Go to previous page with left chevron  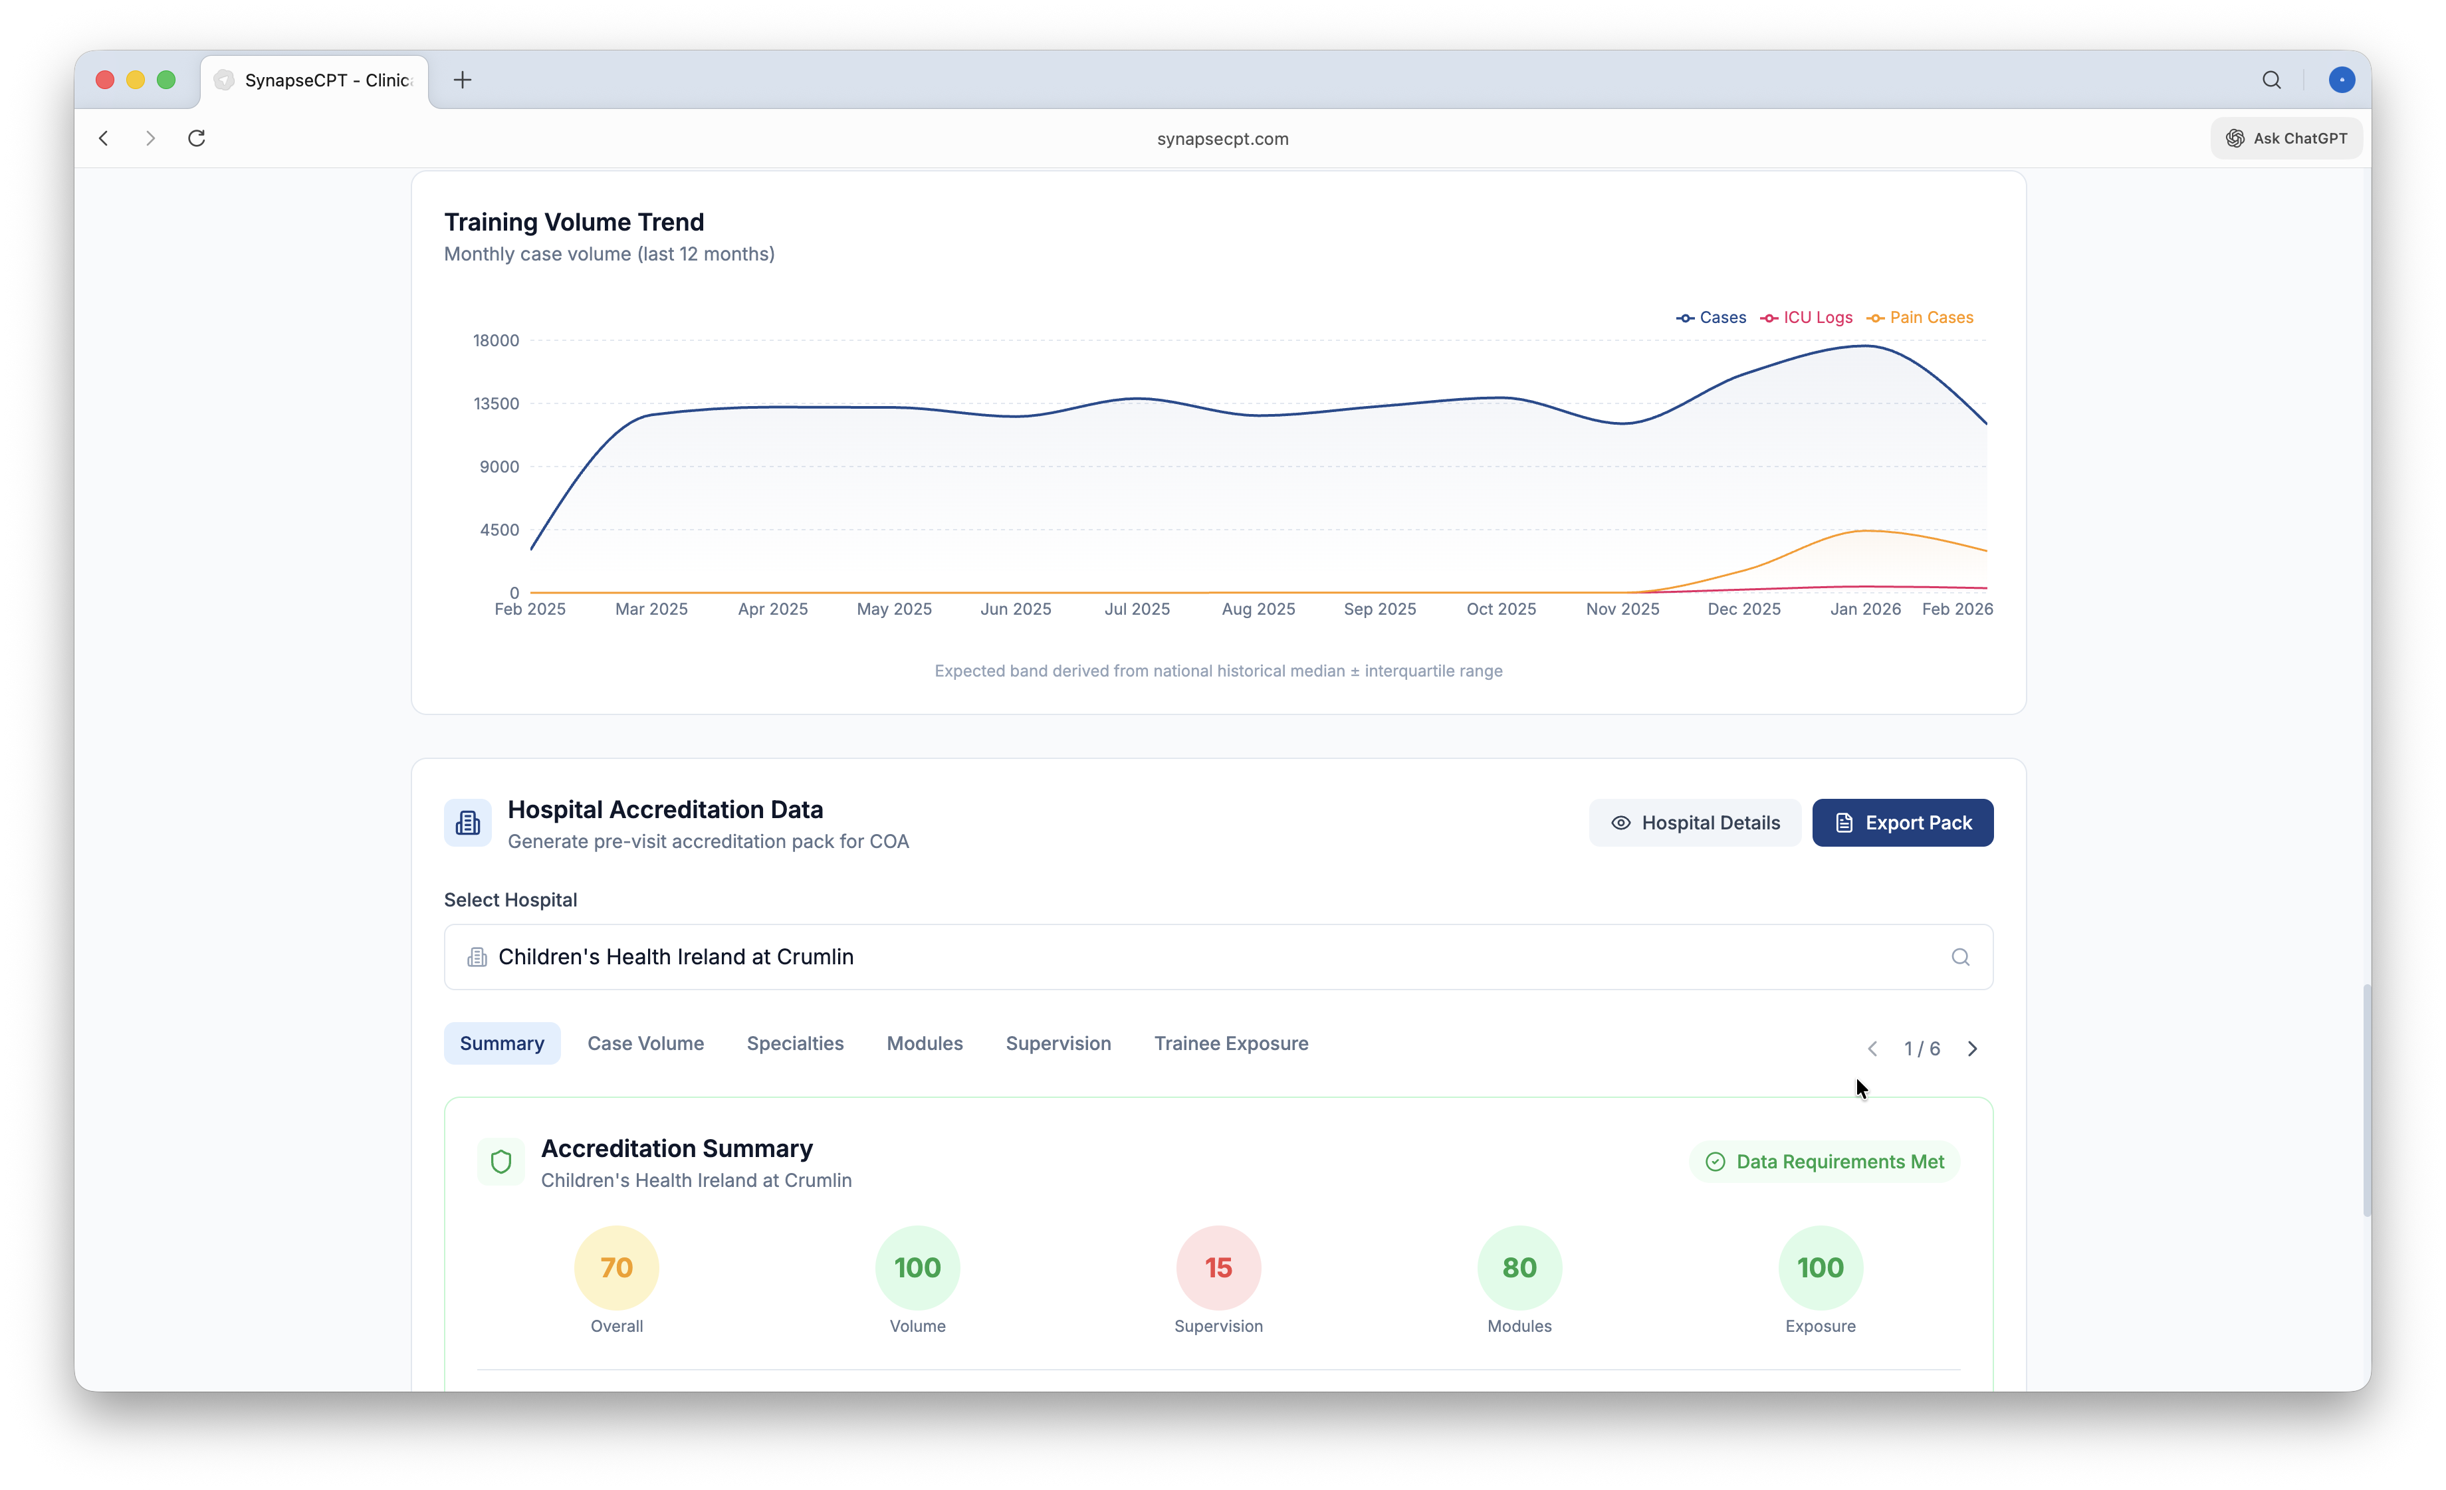click(1872, 1048)
